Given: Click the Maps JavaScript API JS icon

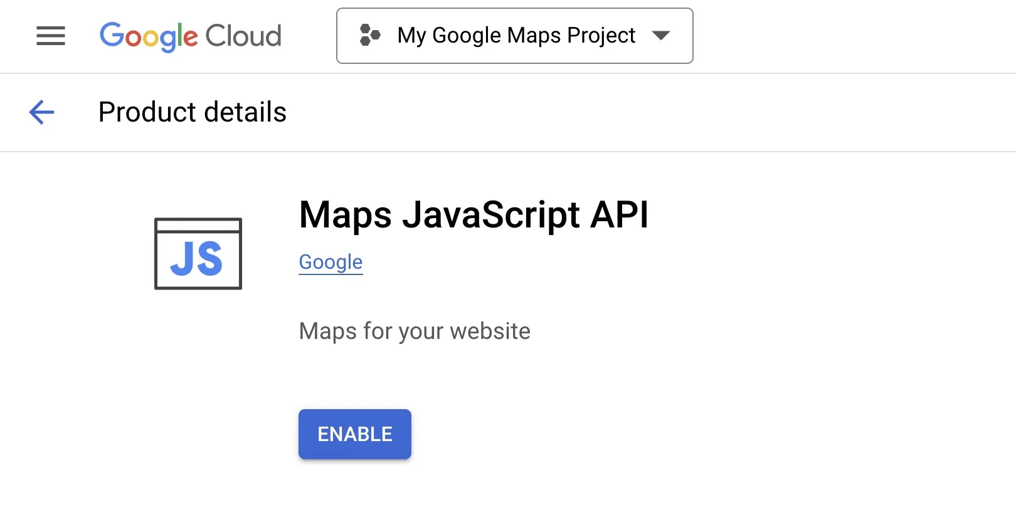Looking at the screenshot, I should click(198, 253).
